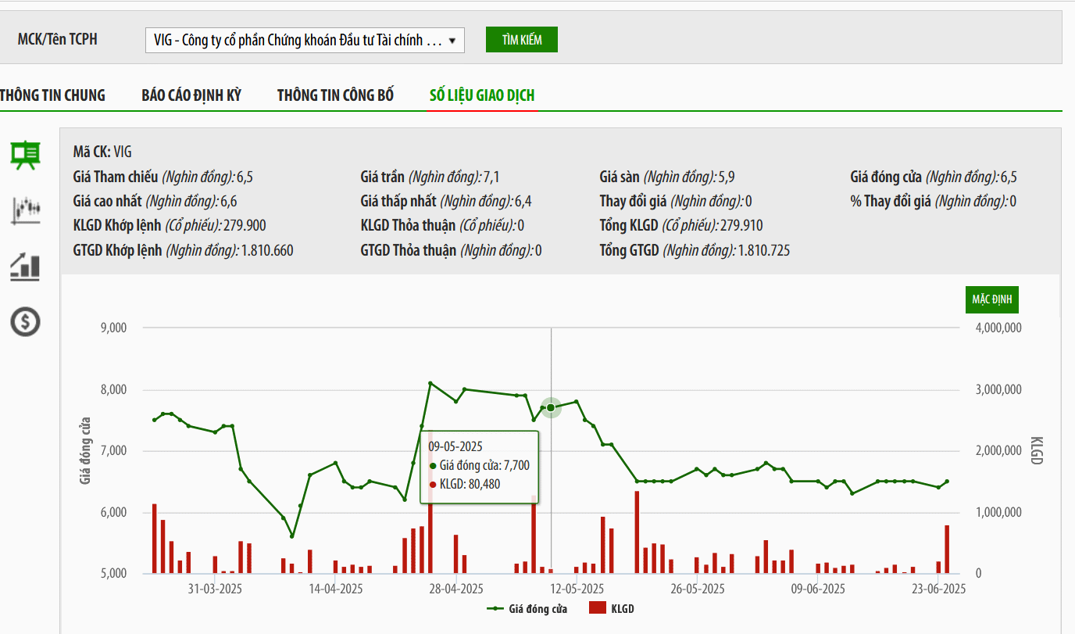
Task: Switch to the THÔNG TIN CHUNG tab
Action: (x=52, y=95)
